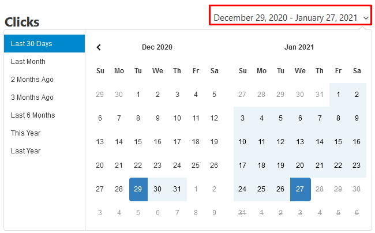This screenshot has height=233, width=375.
Task: Choose January 13 in the calendar
Action: coord(300,142)
